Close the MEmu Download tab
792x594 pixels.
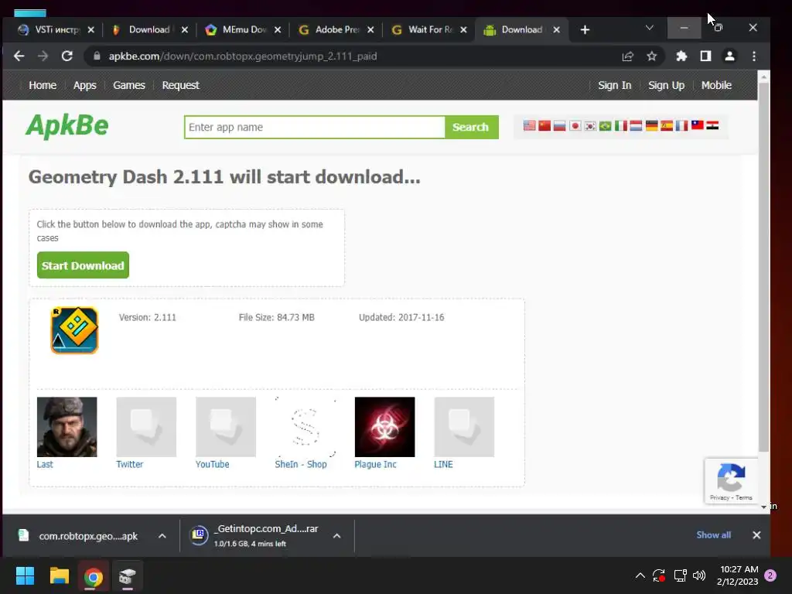[278, 30]
